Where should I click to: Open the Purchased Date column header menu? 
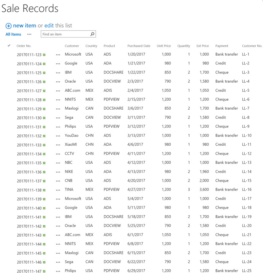(x=139, y=46)
